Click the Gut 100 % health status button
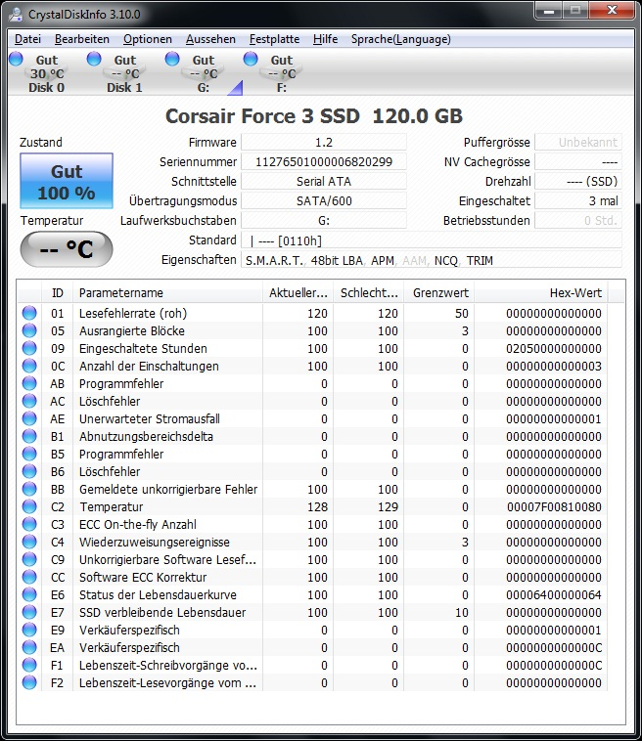Screen dimensions: 642x741 (67, 181)
